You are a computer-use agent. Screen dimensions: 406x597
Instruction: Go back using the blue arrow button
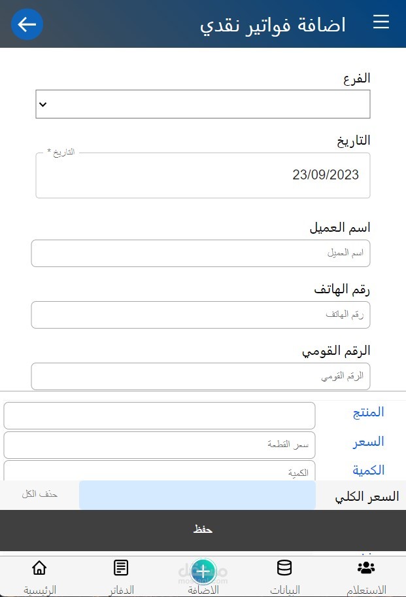point(27,24)
